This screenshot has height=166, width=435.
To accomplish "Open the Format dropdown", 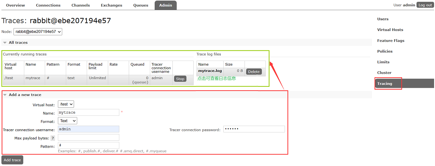I will pos(67,121).
